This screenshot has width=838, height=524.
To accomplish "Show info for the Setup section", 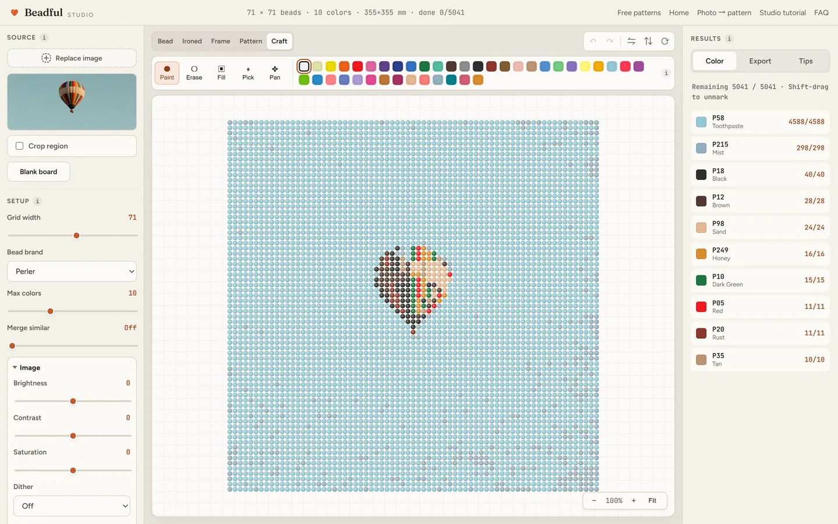I will tap(37, 201).
